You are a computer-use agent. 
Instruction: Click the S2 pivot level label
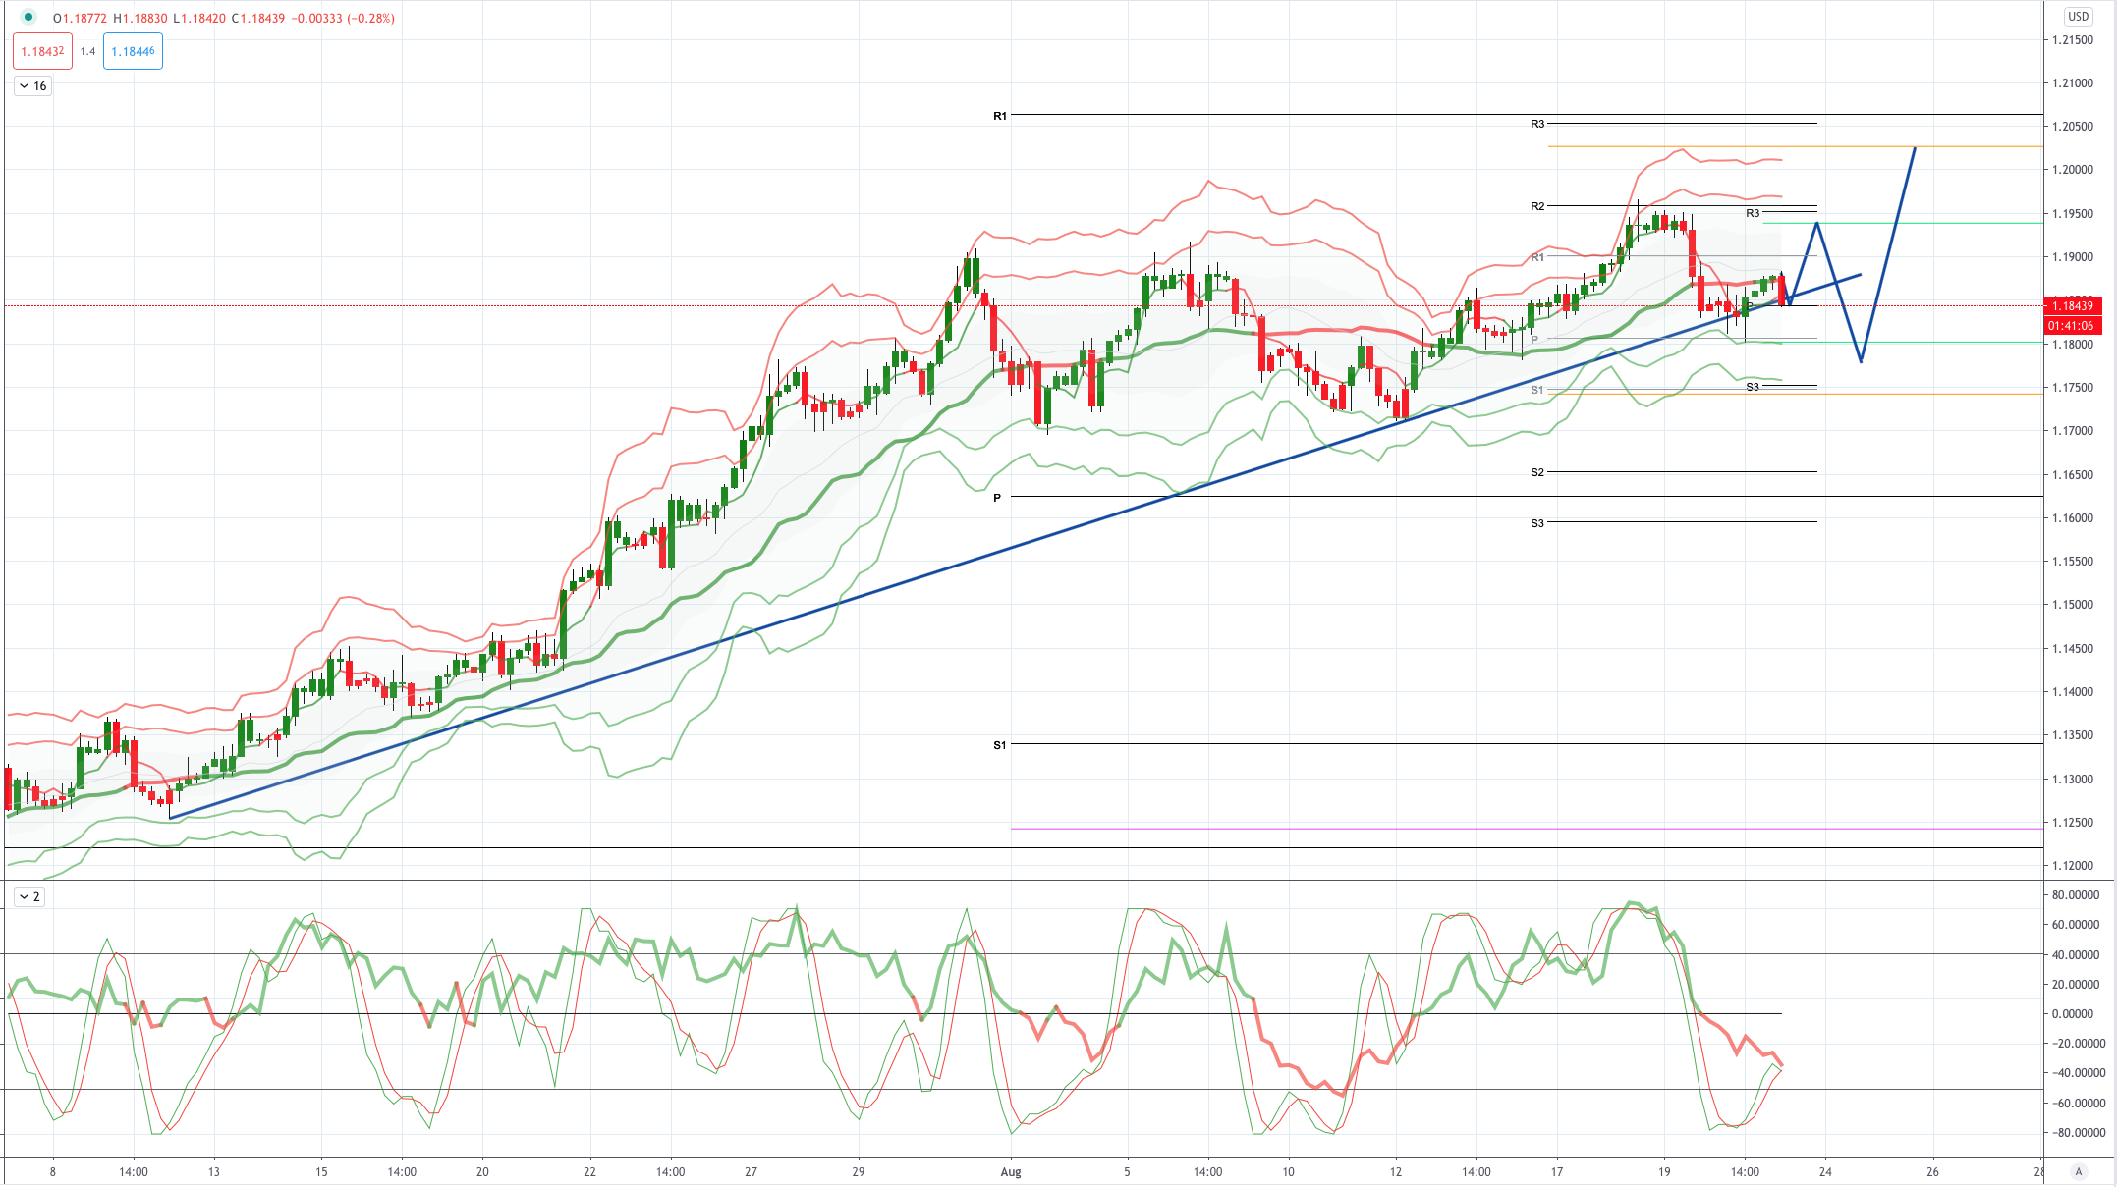[1537, 472]
